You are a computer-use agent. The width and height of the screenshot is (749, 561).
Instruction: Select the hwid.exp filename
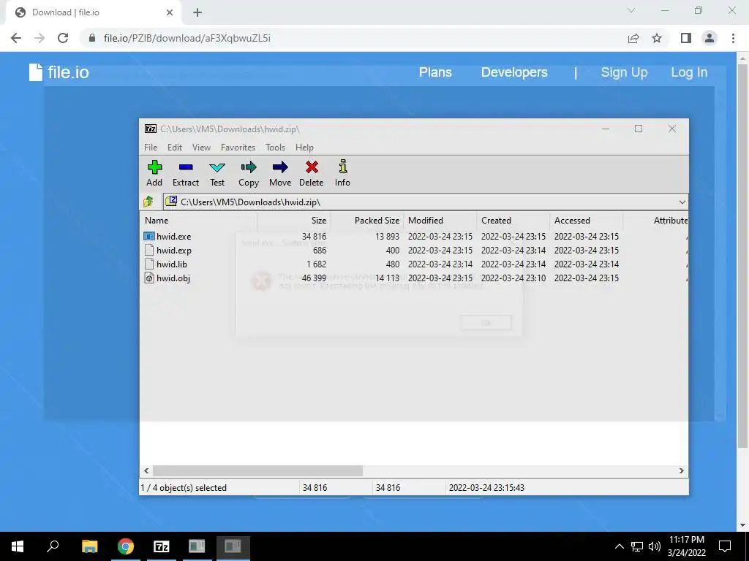coord(174,250)
